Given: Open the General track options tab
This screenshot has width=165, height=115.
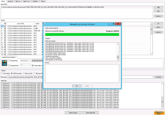Looking at the screenshot, I should (x=9, y=57).
